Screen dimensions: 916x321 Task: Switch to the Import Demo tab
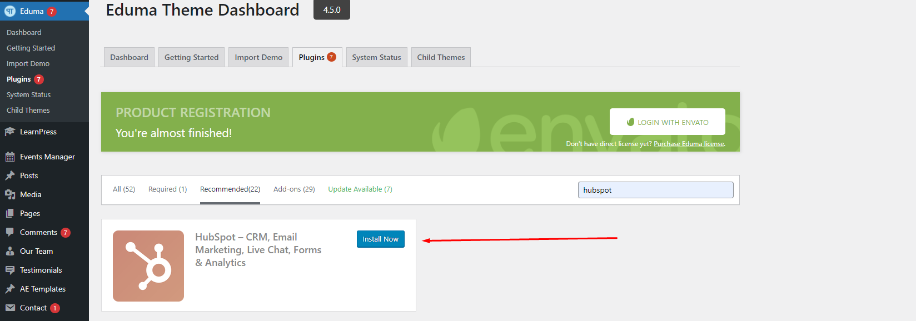click(x=258, y=57)
